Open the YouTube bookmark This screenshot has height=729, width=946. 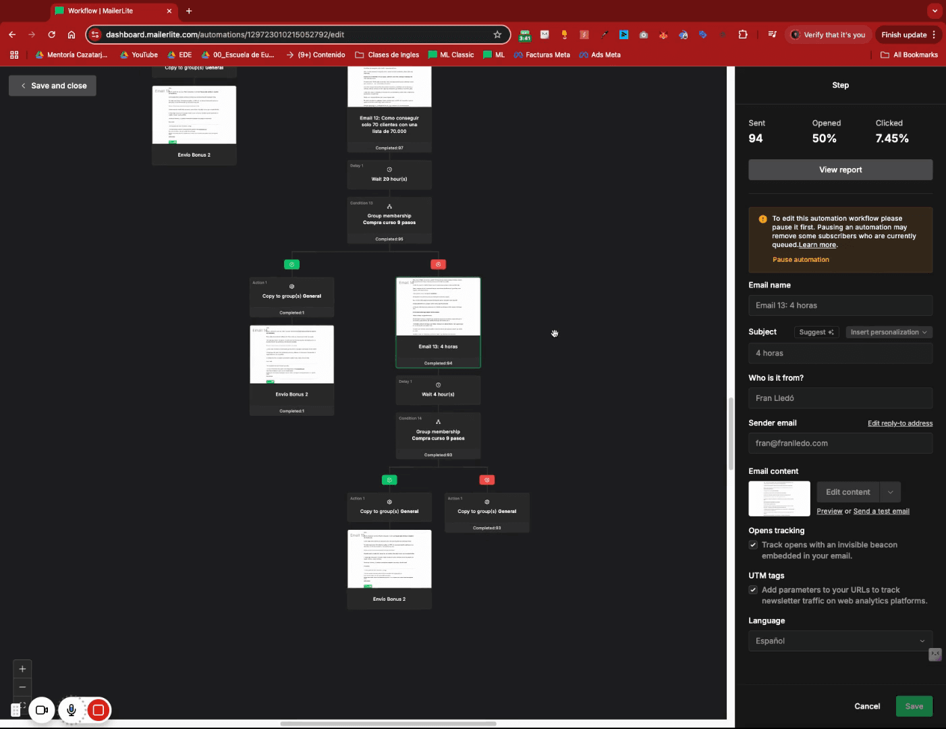(x=139, y=55)
